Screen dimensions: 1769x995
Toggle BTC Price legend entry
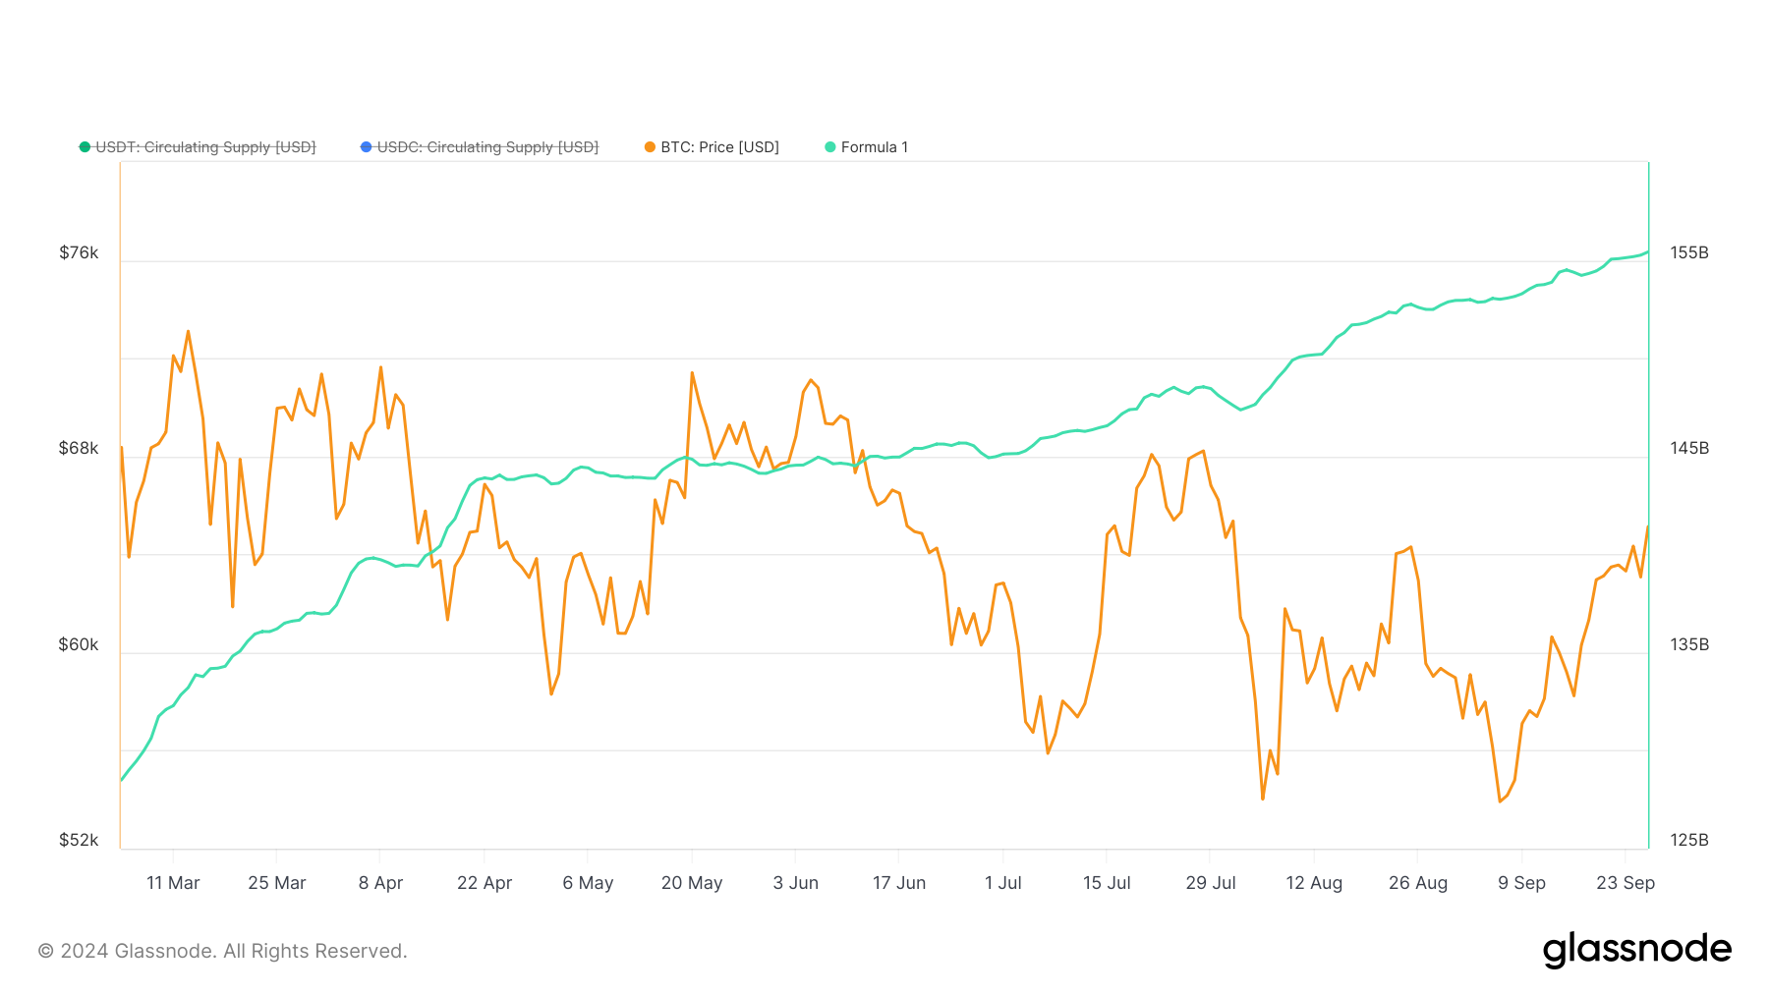(712, 147)
